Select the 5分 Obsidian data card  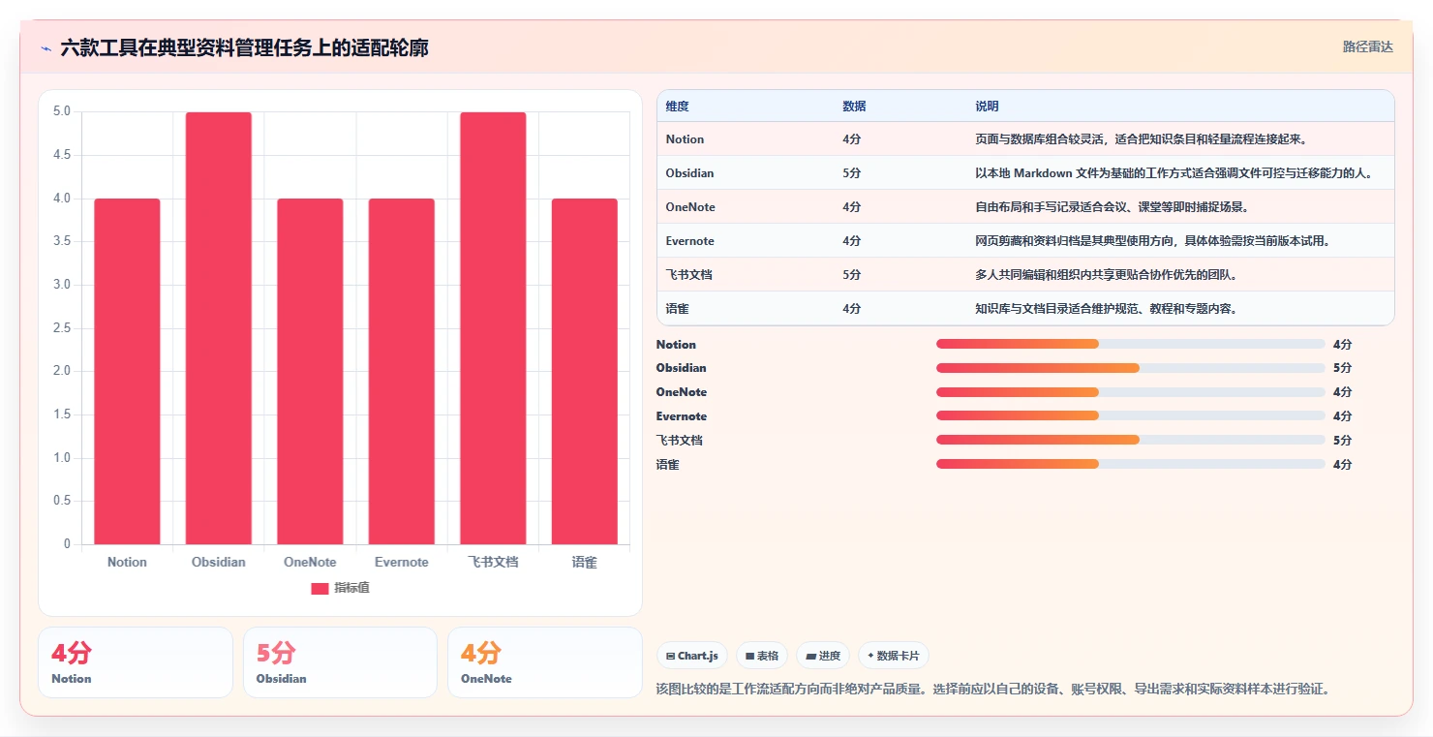tap(340, 662)
